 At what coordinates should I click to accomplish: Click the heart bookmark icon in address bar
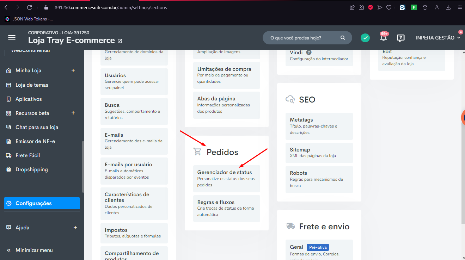[x=389, y=7]
